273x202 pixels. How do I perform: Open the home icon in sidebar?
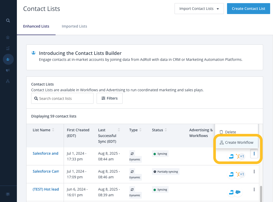[8, 37]
